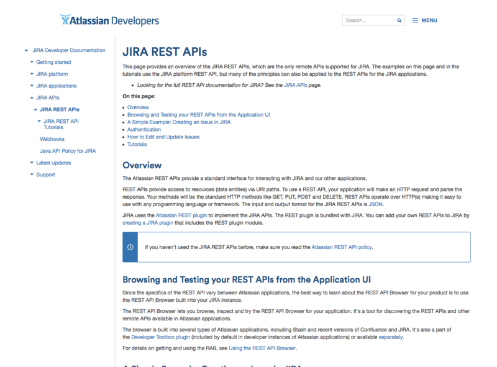Expand the Getting started arrow

[32, 62]
